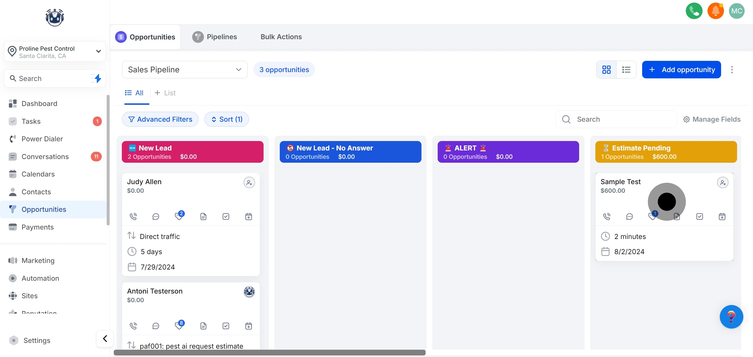The height and width of the screenshot is (357, 753).
Task: Click the lightning quick-actions icon in sidebar search
Action: tap(98, 78)
